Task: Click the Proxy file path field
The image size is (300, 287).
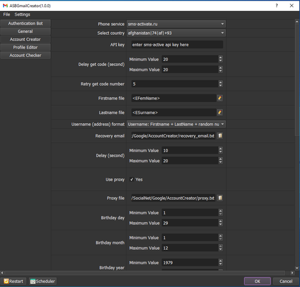Action: click(173, 198)
